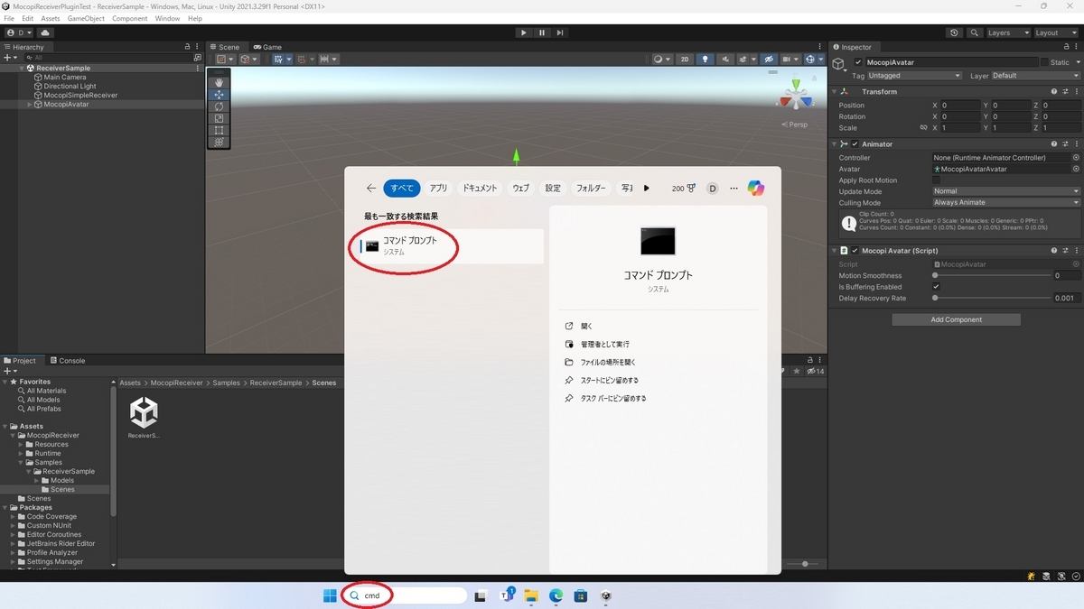This screenshot has height=609, width=1084.
Task: Open the GameObject menu
Action: pos(86,18)
